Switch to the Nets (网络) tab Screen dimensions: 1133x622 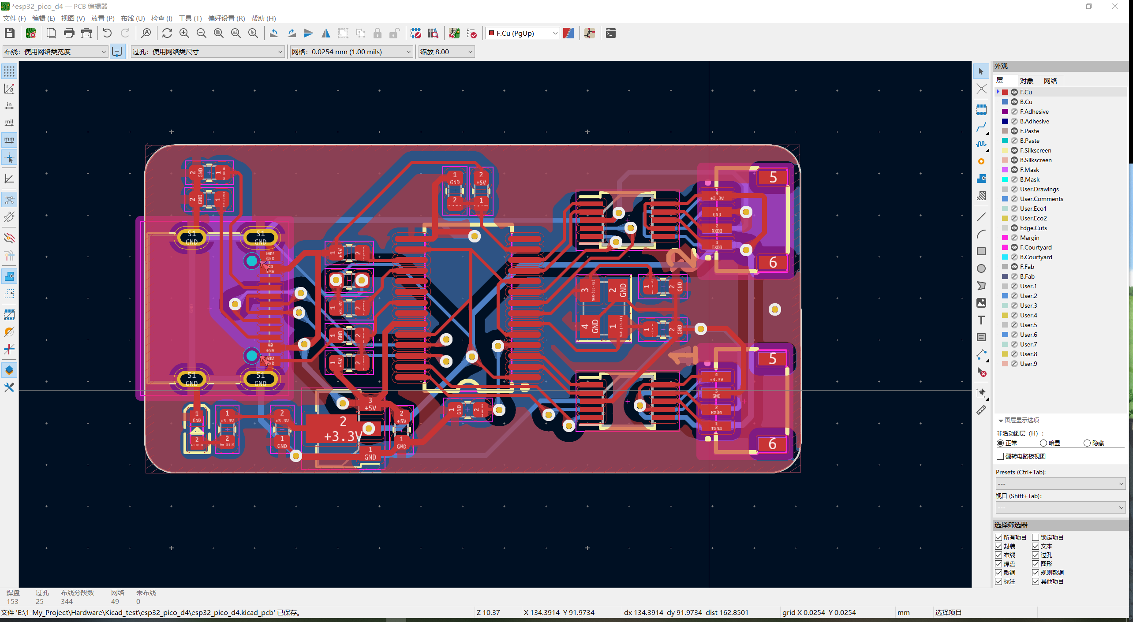(x=1051, y=81)
